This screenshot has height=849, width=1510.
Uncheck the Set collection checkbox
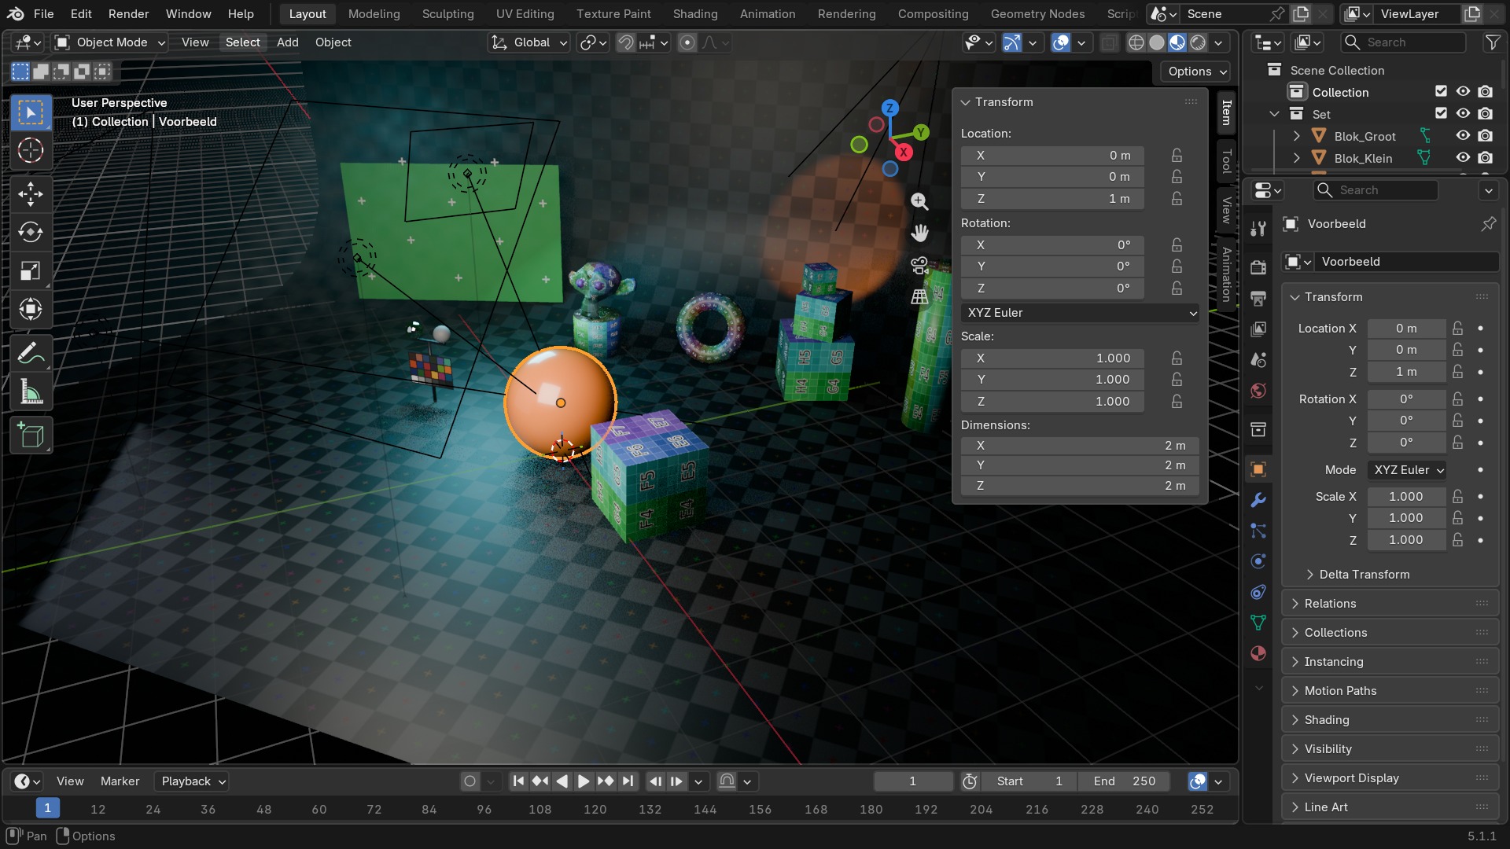pos(1441,114)
